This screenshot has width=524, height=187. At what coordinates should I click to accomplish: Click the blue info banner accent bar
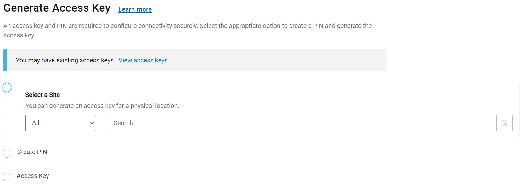point(5,60)
